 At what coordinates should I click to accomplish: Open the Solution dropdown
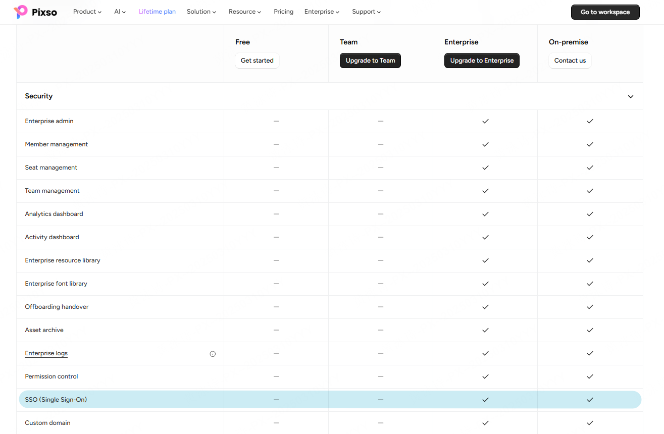pos(201,12)
